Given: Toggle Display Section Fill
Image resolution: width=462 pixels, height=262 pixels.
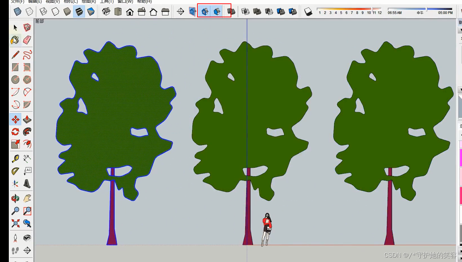Looking at the screenshot, I should point(217,12).
